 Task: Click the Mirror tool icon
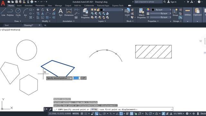click(42, 14)
